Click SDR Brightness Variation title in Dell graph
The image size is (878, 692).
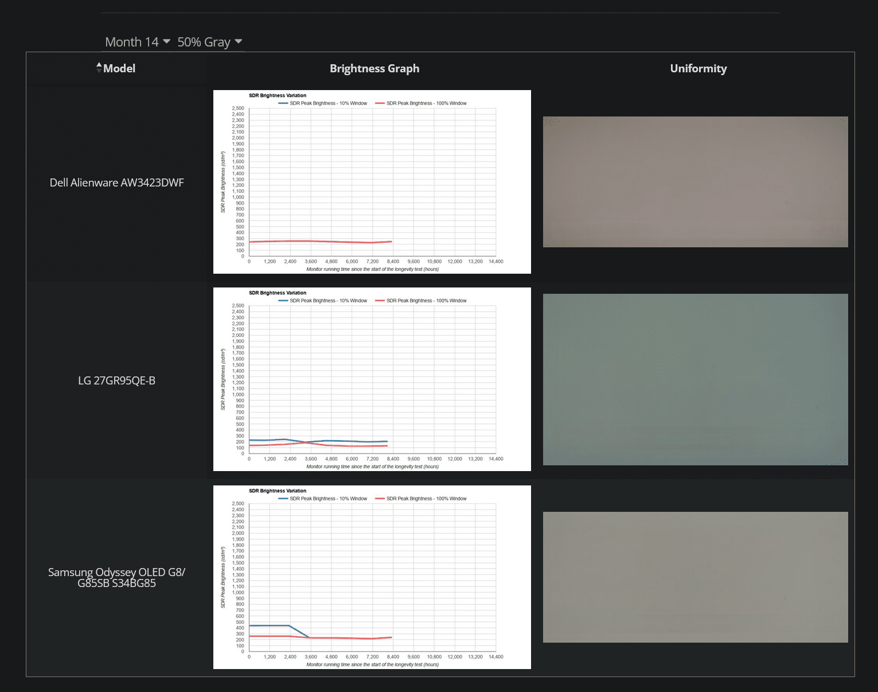click(x=278, y=95)
